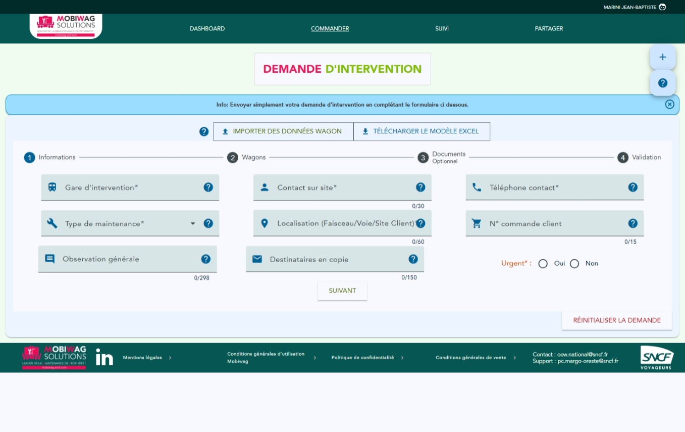Expand Mentions légales footer chevron
This screenshot has height=432, width=685.
(170, 358)
